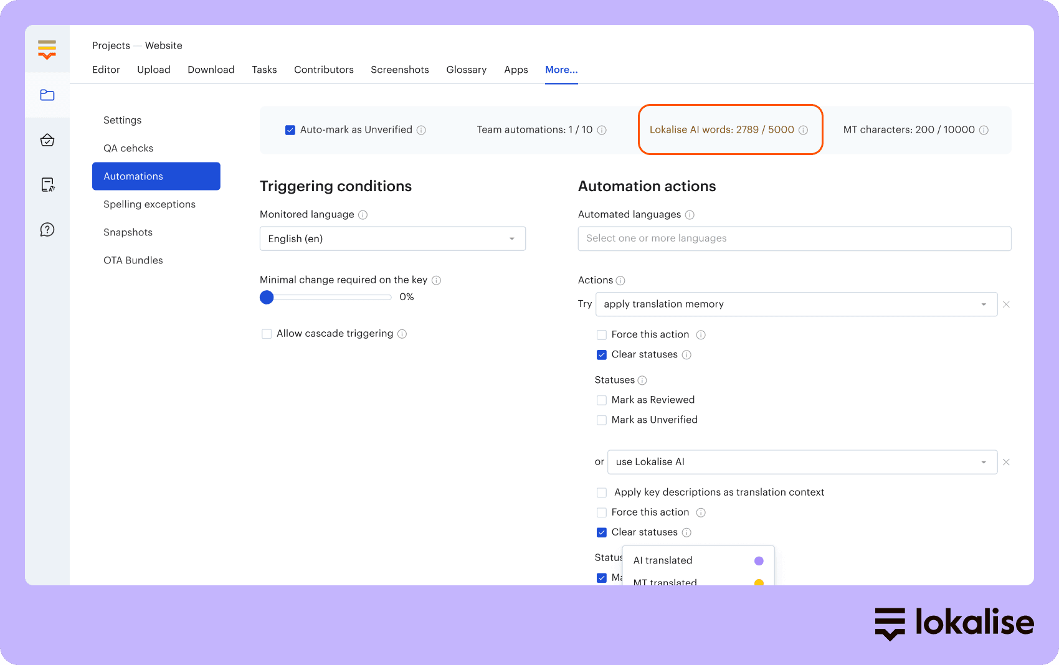This screenshot has height=665, width=1059.
Task: Open the projects folder icon in sidebar
Action: click(x=47, y=95)
